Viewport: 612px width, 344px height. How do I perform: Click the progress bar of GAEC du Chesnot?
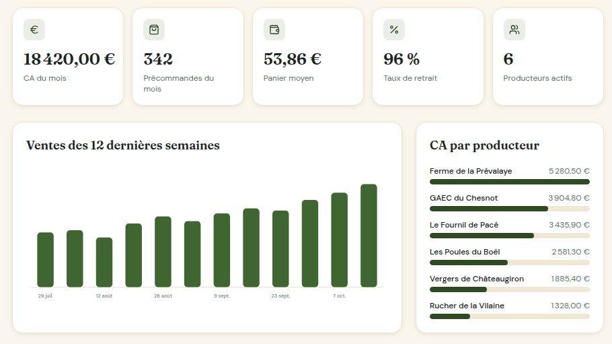coord(510,209)
